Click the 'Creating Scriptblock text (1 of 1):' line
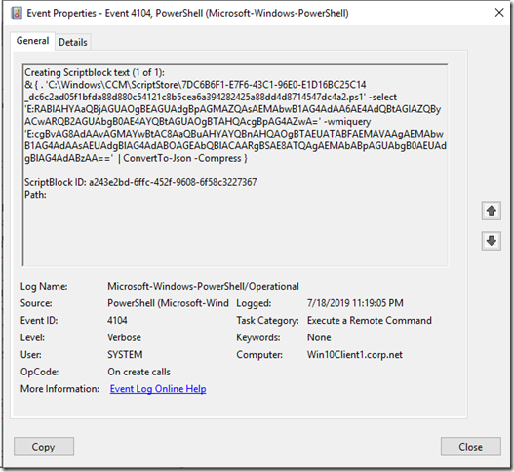 pos(95,72)
